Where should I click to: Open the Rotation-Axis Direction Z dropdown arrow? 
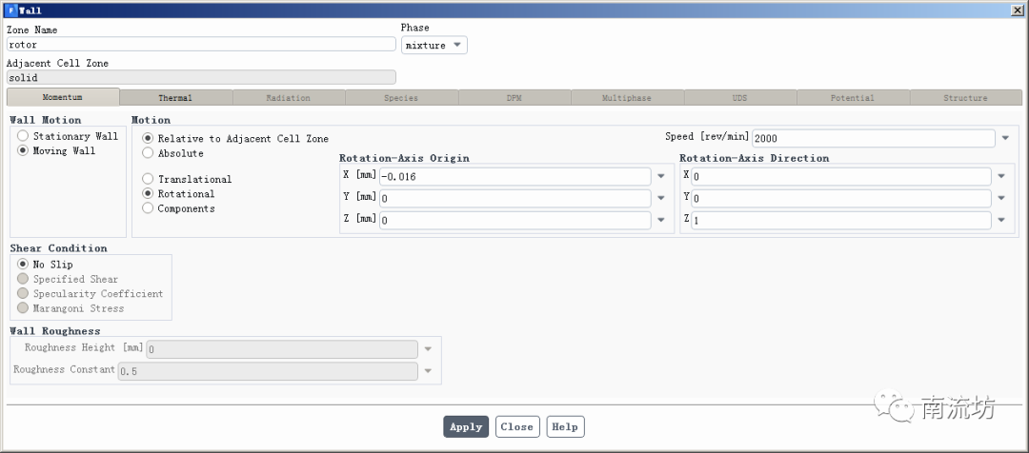click(1000, 220)
